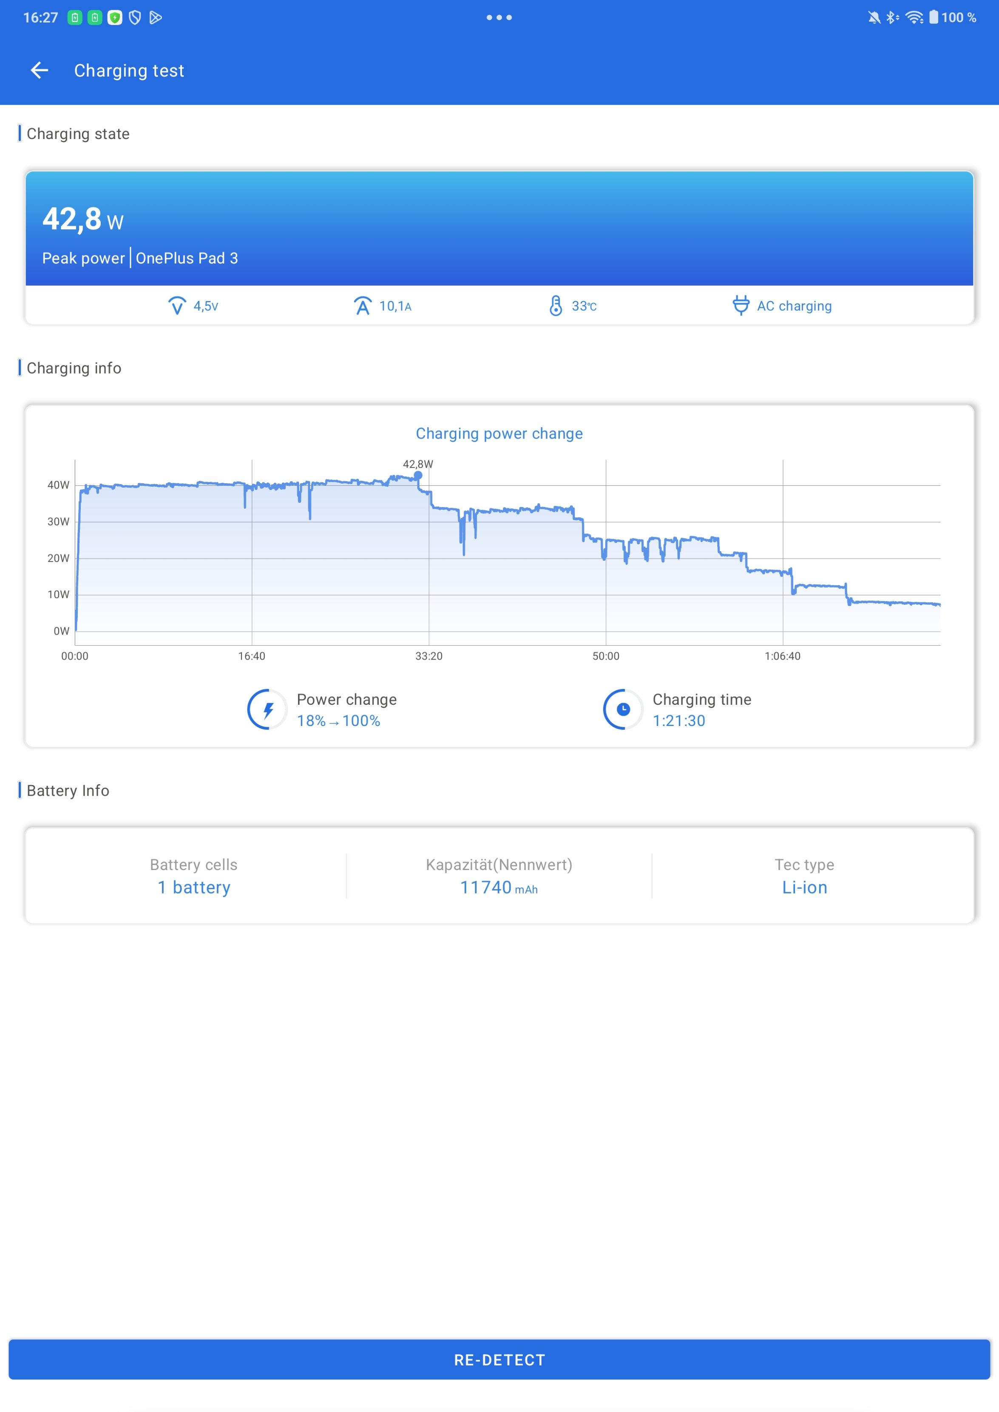Tap the 'Kapazität(Nennwert)' label
Screen dimensions: 999x1412
pos(499,865)
